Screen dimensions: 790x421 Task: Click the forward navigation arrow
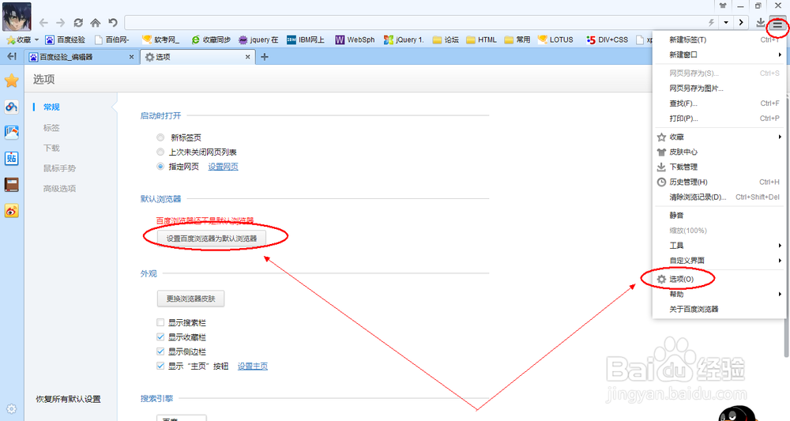tap(61, 23)
